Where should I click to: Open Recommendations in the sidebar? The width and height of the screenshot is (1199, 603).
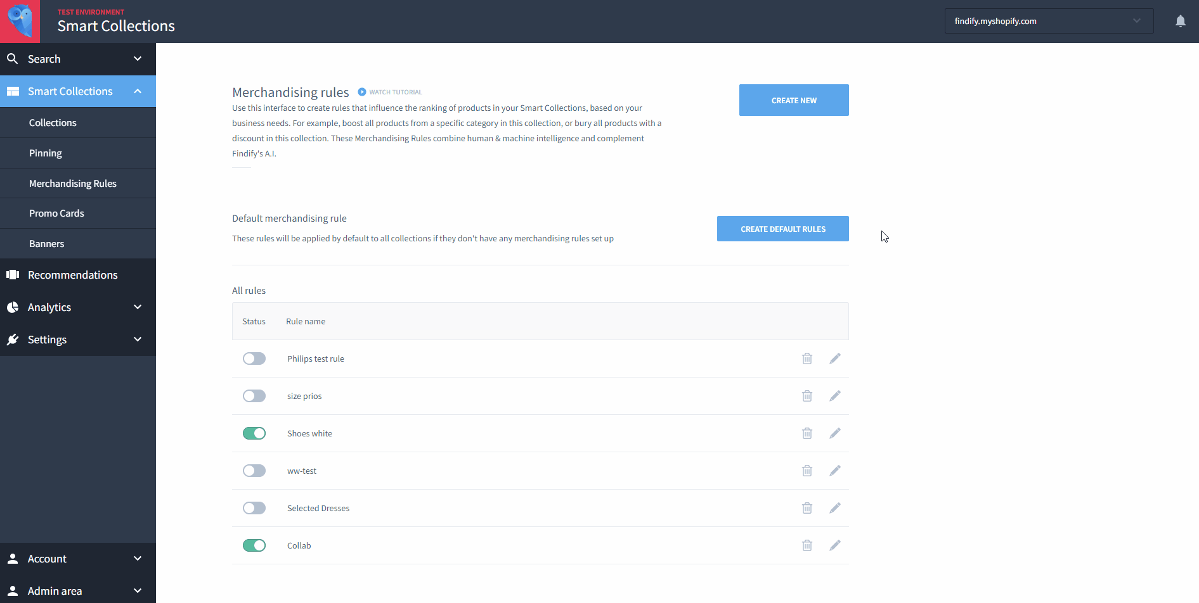point(78,275)
